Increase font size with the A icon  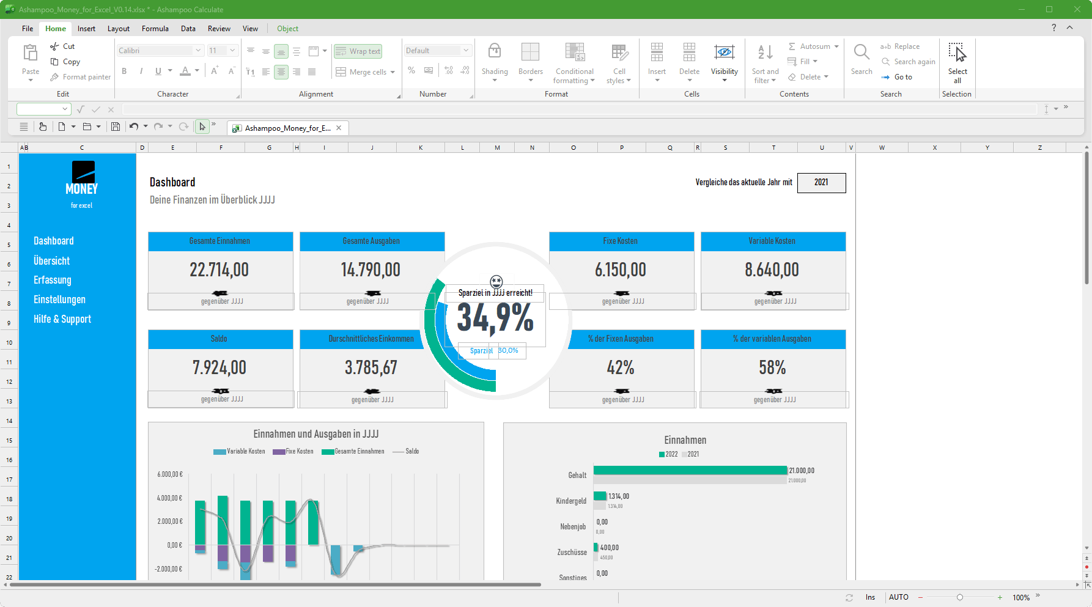pyautogui.click(x=215, y=71)
